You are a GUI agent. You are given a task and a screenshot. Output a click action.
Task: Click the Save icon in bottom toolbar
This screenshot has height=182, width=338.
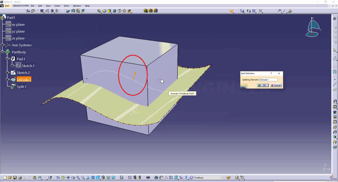click(15, 178)
